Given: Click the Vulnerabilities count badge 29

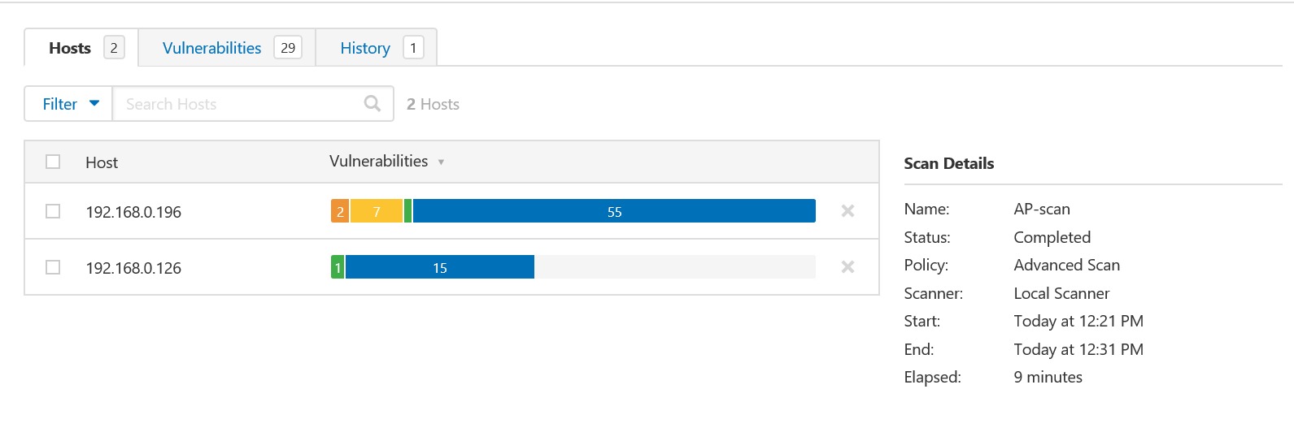Looking at the screenshot, I should (288, 48).
